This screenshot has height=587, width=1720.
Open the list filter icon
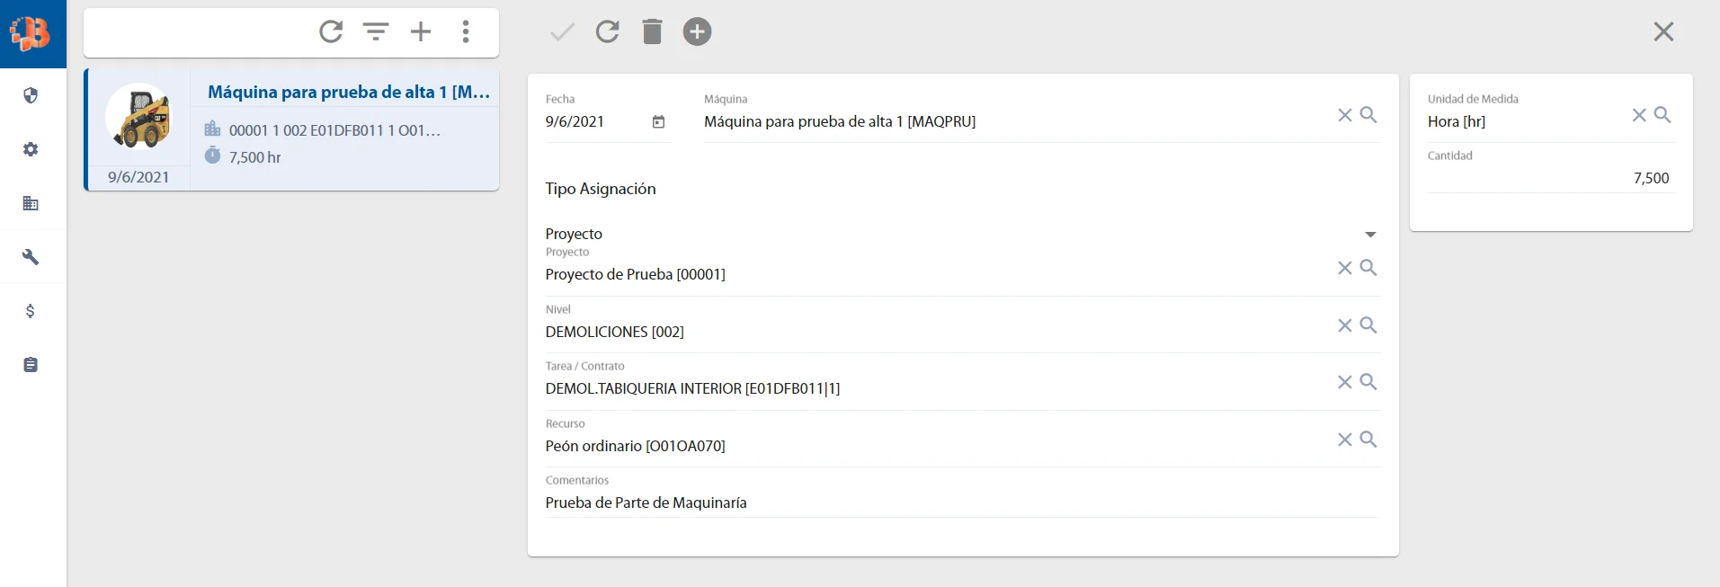click(x=376, y=31)
